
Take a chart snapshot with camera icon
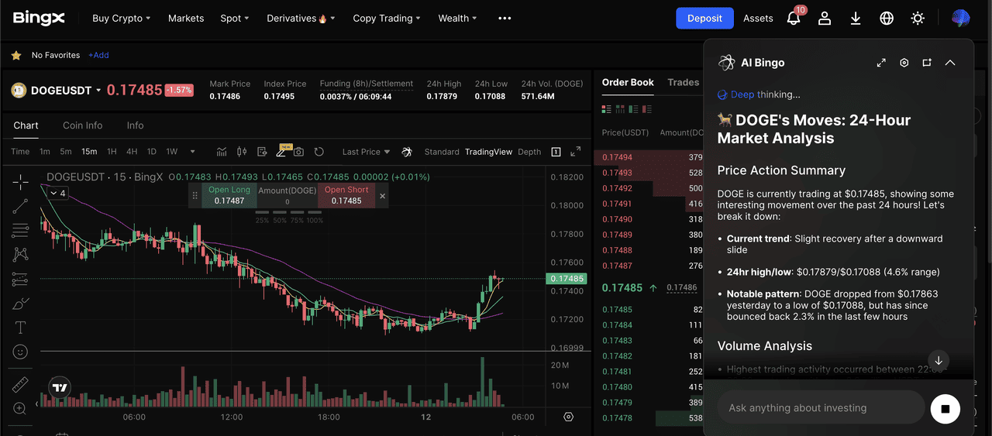click(x=298, y=152)
